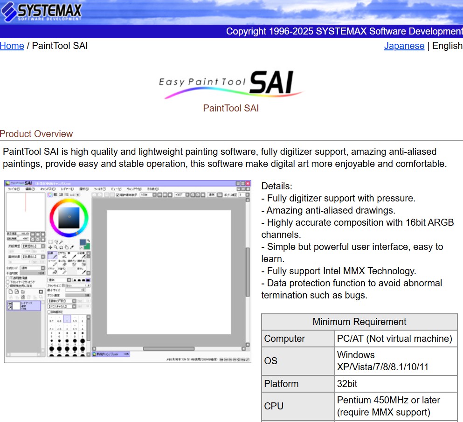The width and height of the screenshot is (463, 422).
Task: Enable clipping to layer below
Action: pyautogui.click(x=8, y=282)
